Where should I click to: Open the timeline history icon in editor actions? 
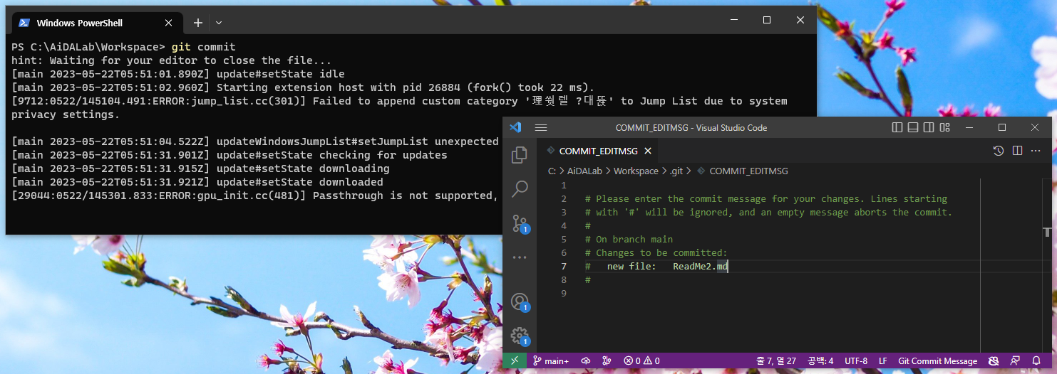coord(999,151)
